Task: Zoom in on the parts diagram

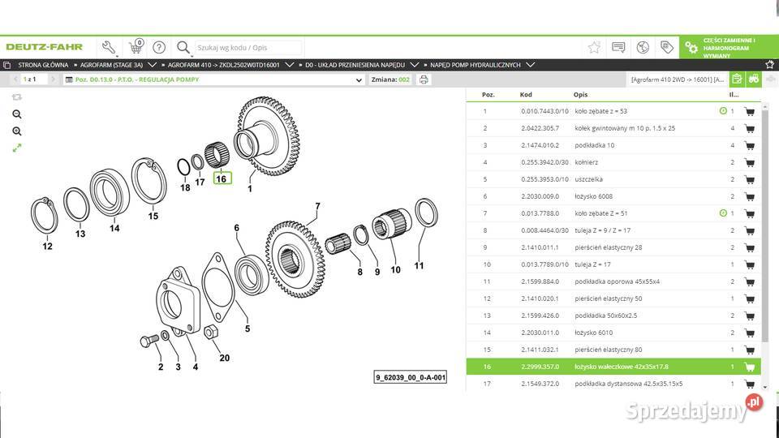Action: point(17,131)
